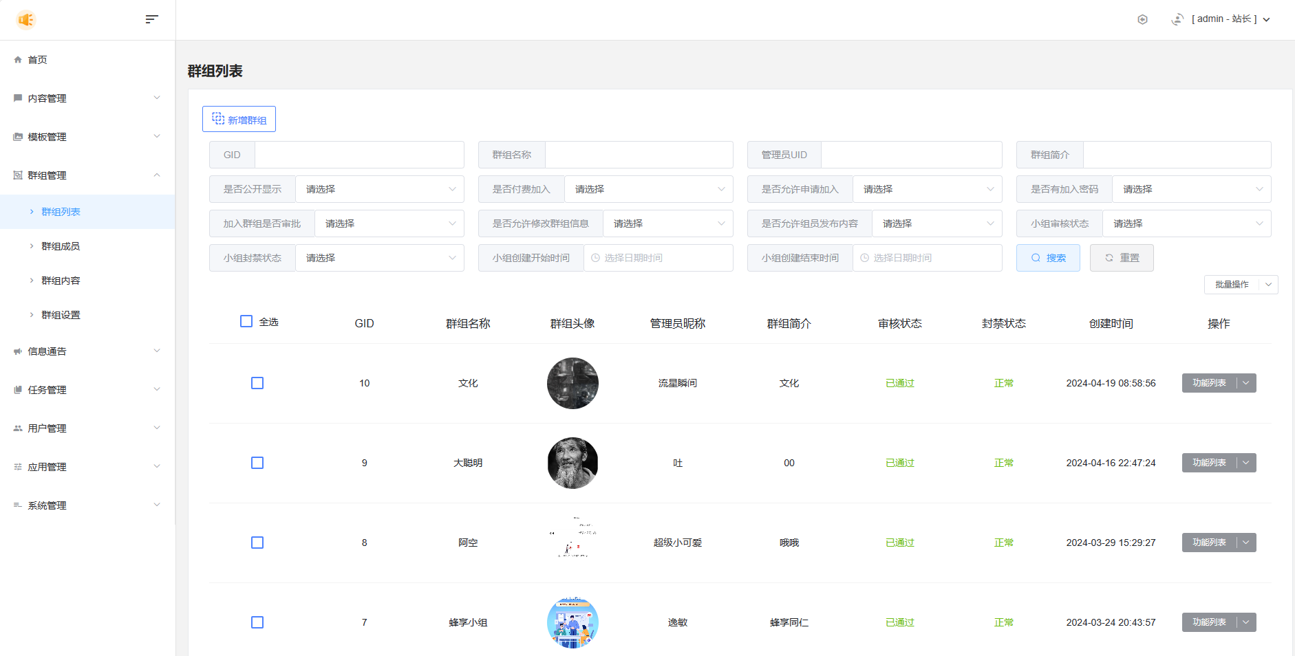Click the user avatar icon beside admin
The height and width of the screenshot is (656, 1295).
coord(1177,19)
